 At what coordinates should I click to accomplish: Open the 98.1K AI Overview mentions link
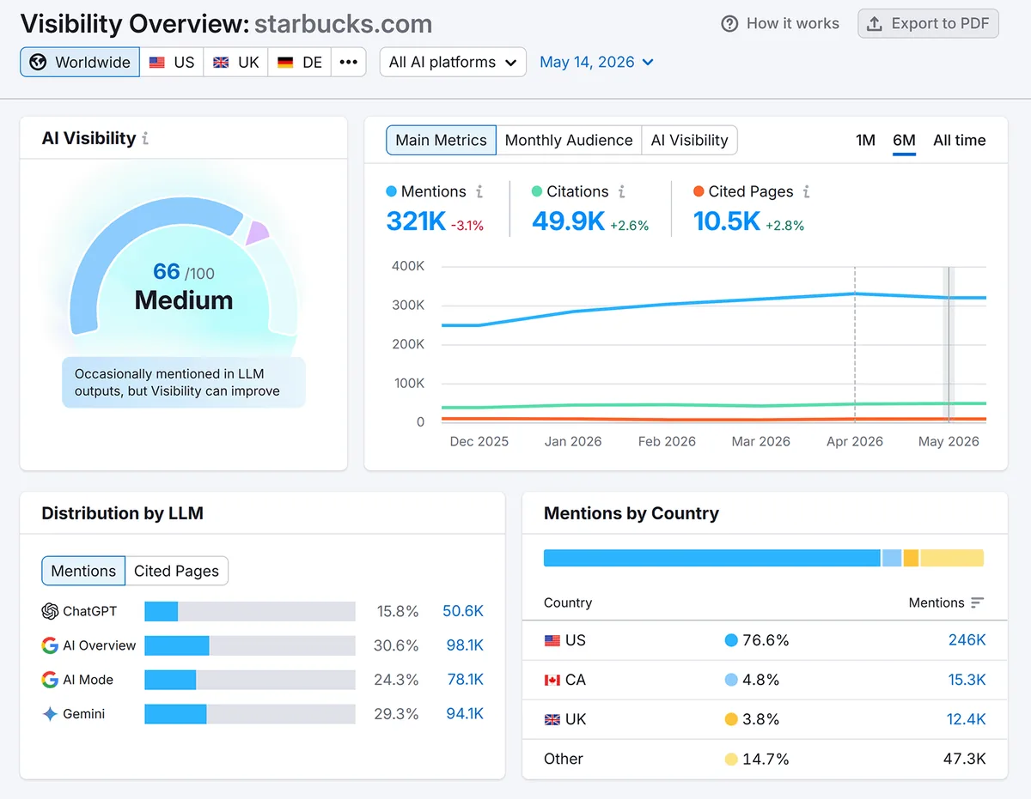[x=465, y=645]
